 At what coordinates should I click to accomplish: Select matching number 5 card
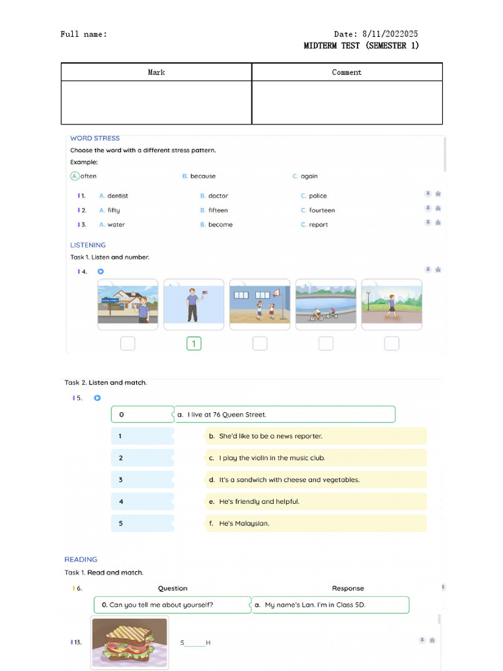point(142,524)
